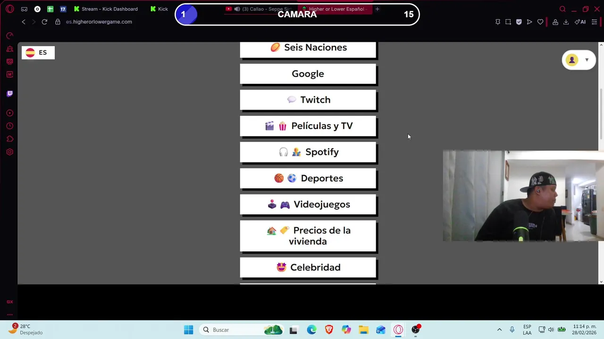This screenshot has height=339, width=604.
Task: Open Aria AI button in toolbar
Action: coord(580,22)
